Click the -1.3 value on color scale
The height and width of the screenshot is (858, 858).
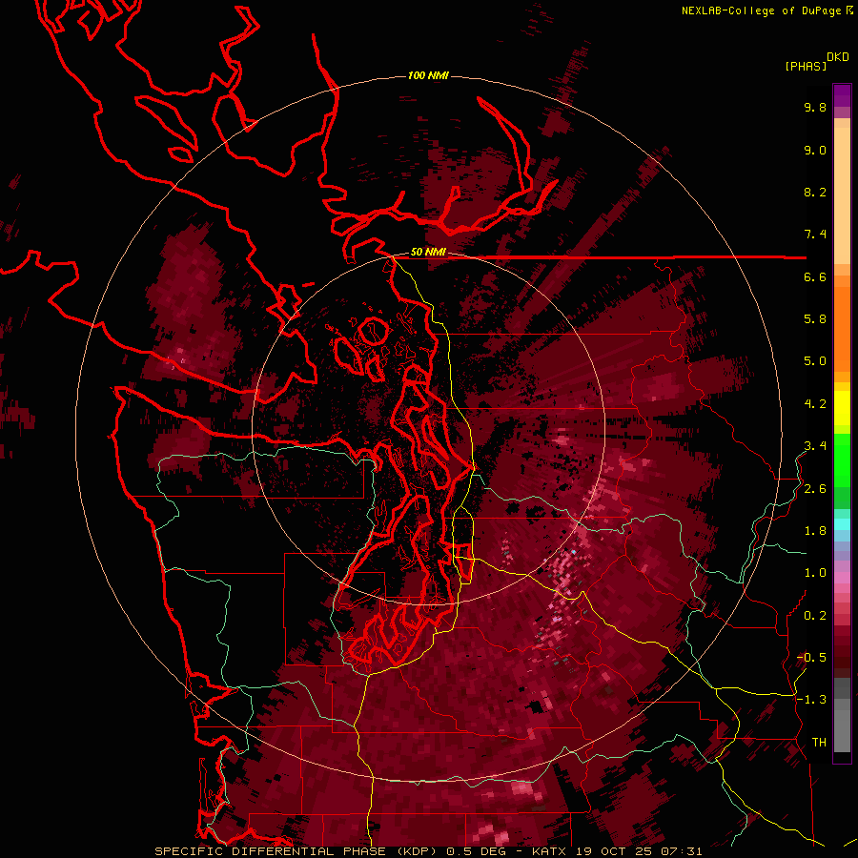point(811,700)
